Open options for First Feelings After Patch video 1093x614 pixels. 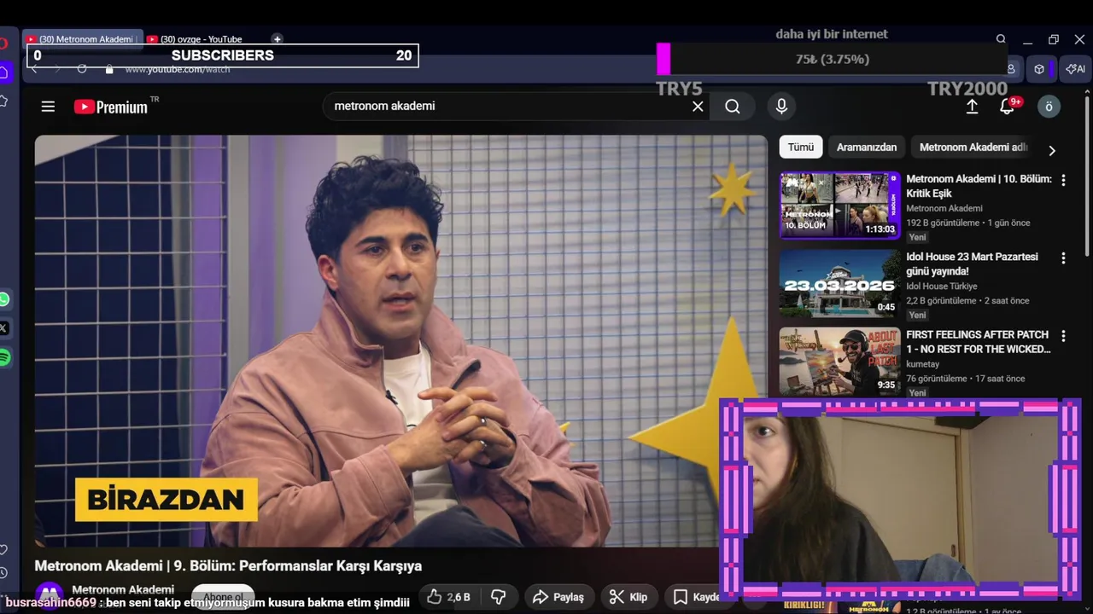[x=1063, y=336]
